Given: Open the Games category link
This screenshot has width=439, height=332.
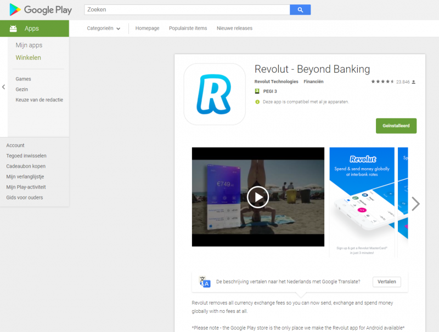Looking at the screenshot, I should [23, 79].
